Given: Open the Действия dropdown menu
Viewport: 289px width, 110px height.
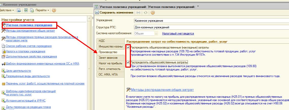Looking at the screenshot, I should [7, 10].
